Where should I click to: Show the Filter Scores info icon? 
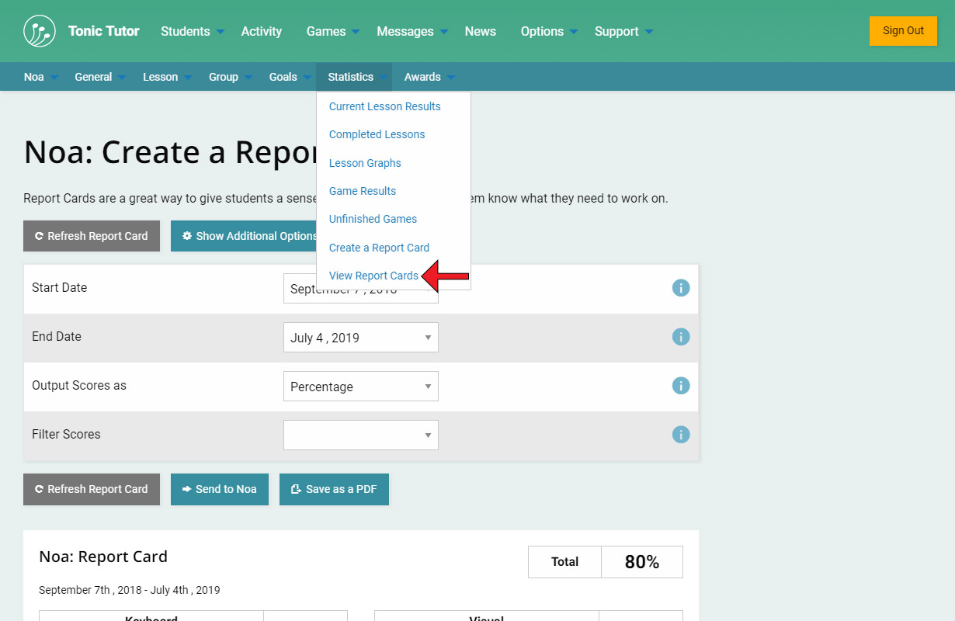pyautogui.click(x=680, y=435)
